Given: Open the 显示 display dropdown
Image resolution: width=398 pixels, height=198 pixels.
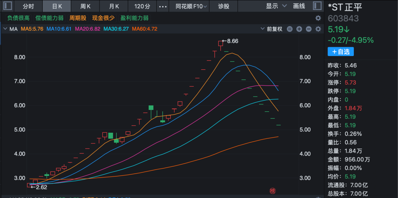Looking at the screenshot, I should [276, 6].
